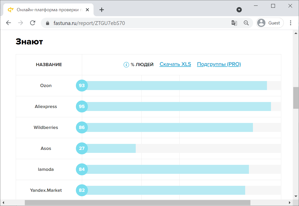This screenshot has height=206, width=299.
Task: Select the Онлайн-платформа проверки tab
Action: pyautogui.click(x=49, y=10)
